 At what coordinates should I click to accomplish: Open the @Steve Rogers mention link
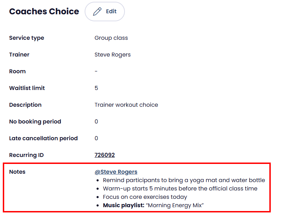pyautogui.click(x=116, y=172)
